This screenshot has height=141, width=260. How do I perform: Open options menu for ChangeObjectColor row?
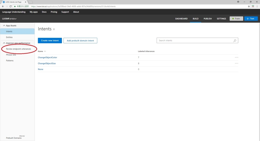(x=236, y=57)
